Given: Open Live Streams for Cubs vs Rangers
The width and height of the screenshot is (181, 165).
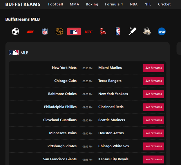Looking at the screenshot, I should click(153, 81).
